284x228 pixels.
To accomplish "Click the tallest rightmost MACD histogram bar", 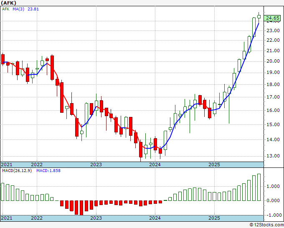I will coord(259,187).
